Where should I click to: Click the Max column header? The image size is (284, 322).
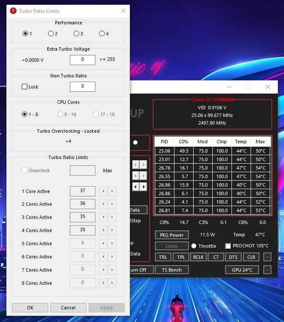click(260, 142)
